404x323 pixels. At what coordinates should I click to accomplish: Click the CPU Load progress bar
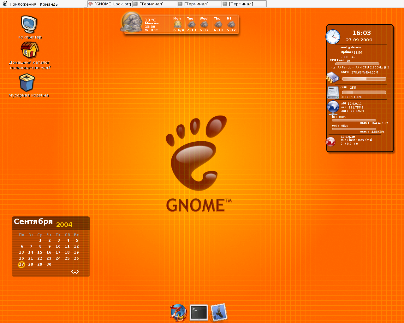coord(357,64)
